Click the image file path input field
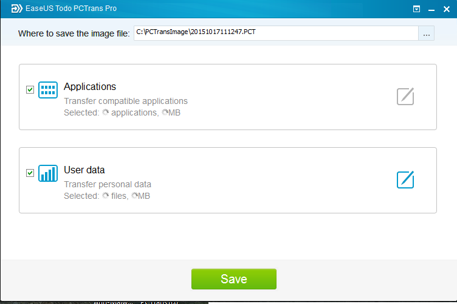The width and height of the screenshot is (457, 304). (x=276, y=33)
